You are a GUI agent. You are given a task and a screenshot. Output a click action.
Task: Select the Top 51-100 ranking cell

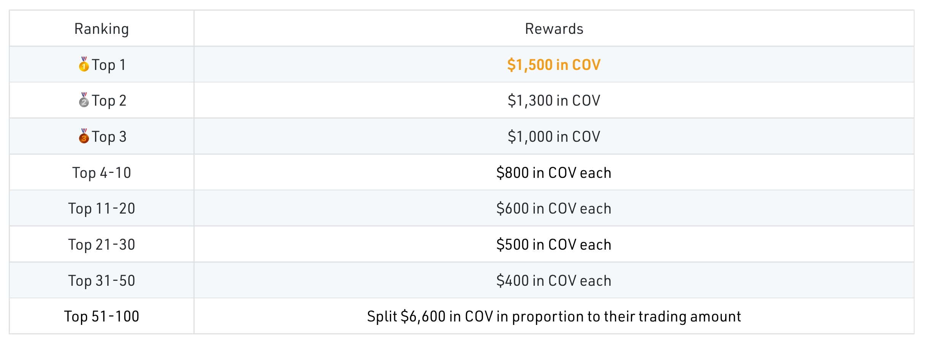click(101, 316)
